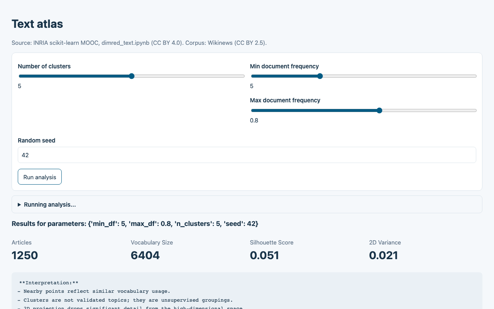Click the Number of clusters slider handle
Viewport: 494px width, 309px height.
click(132, 76)
